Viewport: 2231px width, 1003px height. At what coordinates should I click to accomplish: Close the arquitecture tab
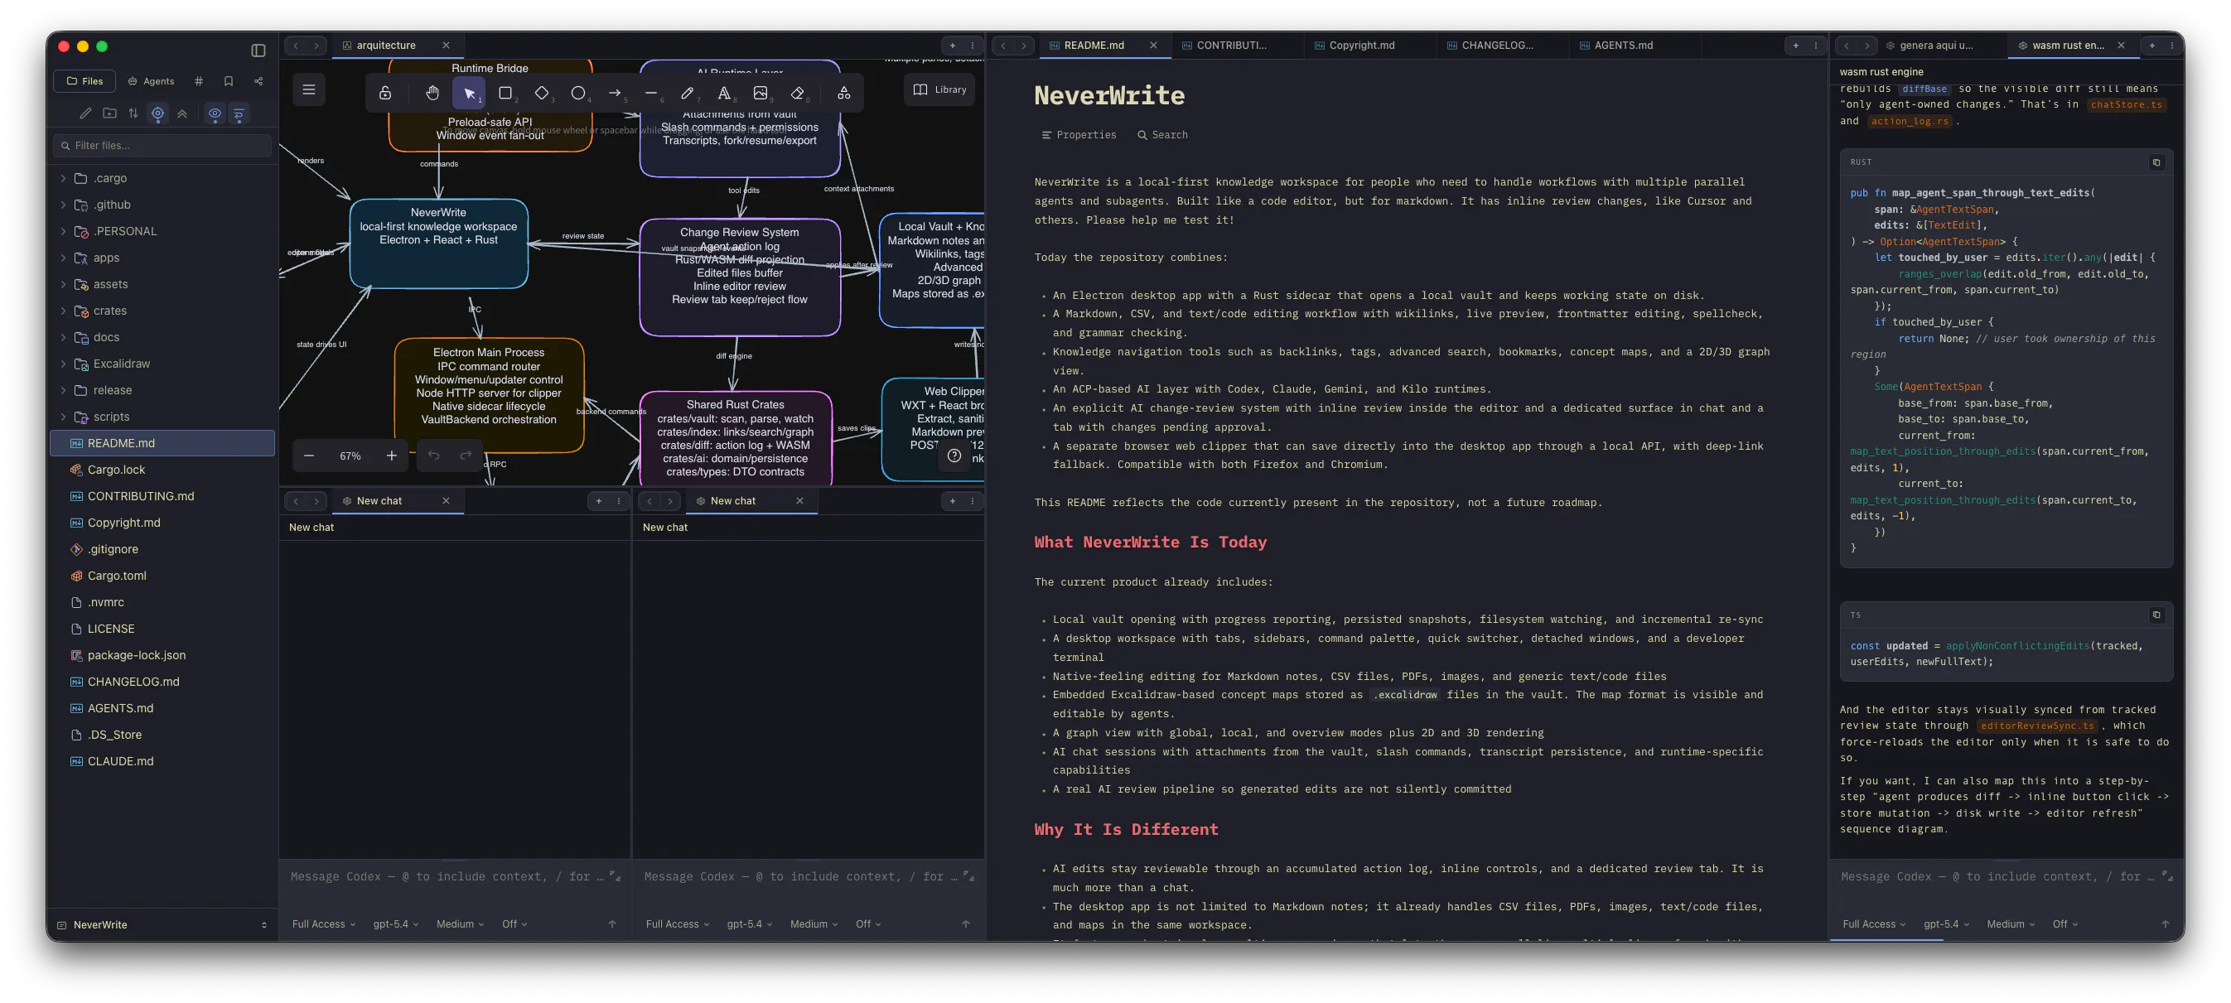[446, 46]
